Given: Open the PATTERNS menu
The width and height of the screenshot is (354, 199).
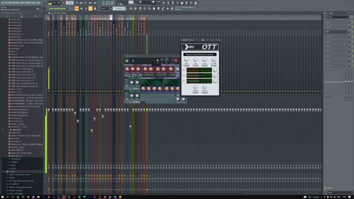Looking at the screenshot, I should [x=16, y=3].
